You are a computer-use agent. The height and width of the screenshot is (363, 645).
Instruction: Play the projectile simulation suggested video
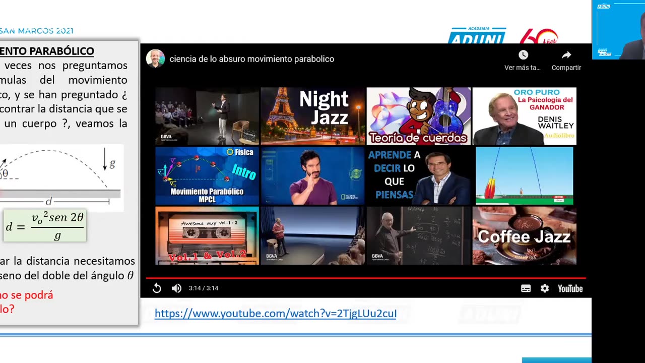(525, 176)
